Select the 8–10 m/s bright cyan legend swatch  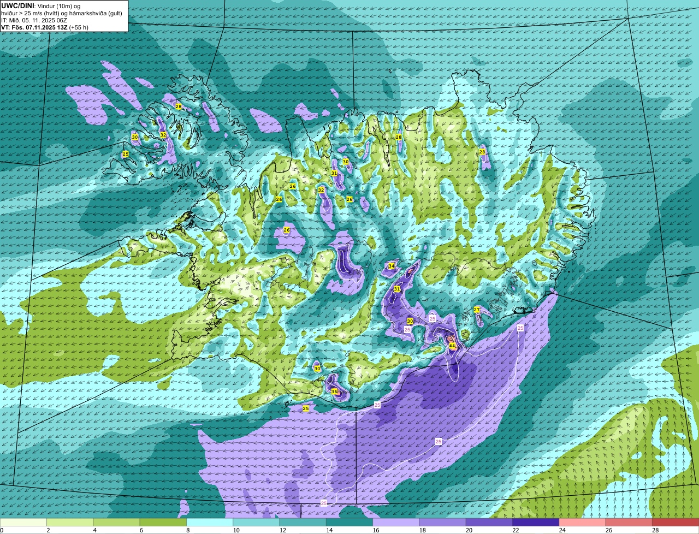(210, 522)
